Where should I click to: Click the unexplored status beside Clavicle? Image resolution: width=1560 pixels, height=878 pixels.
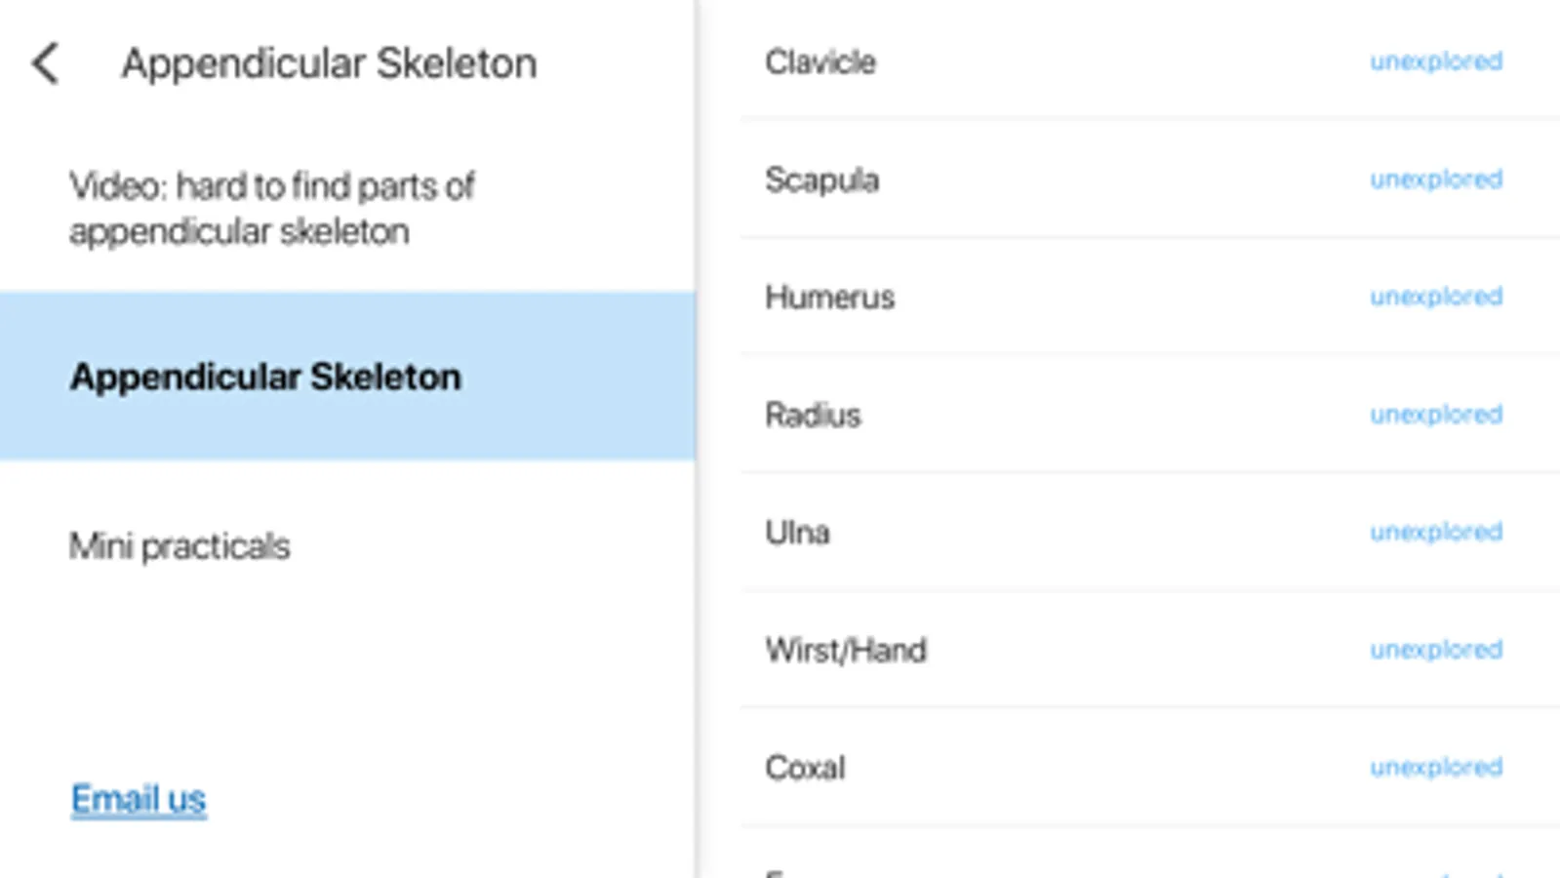tap(1435, 61)
